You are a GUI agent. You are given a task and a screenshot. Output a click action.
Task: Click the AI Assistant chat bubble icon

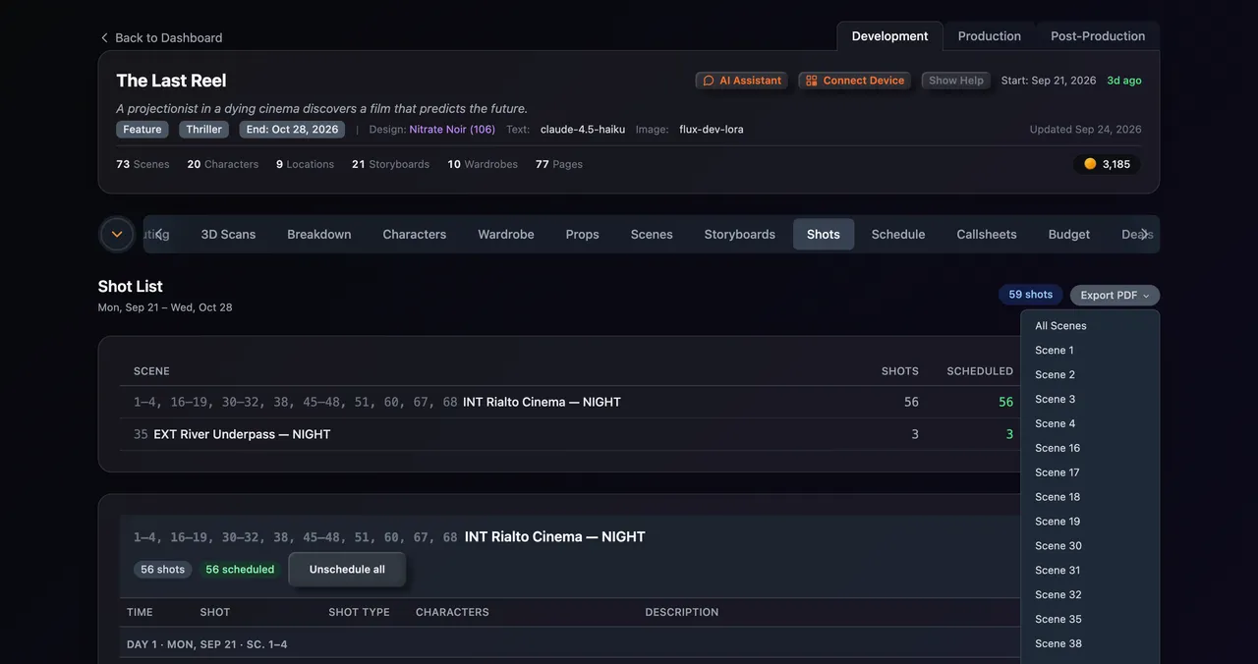click(x=709, y=81)
